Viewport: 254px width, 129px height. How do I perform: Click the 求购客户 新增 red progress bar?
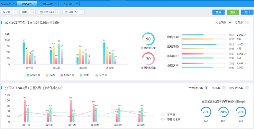(x=192, y=54)
